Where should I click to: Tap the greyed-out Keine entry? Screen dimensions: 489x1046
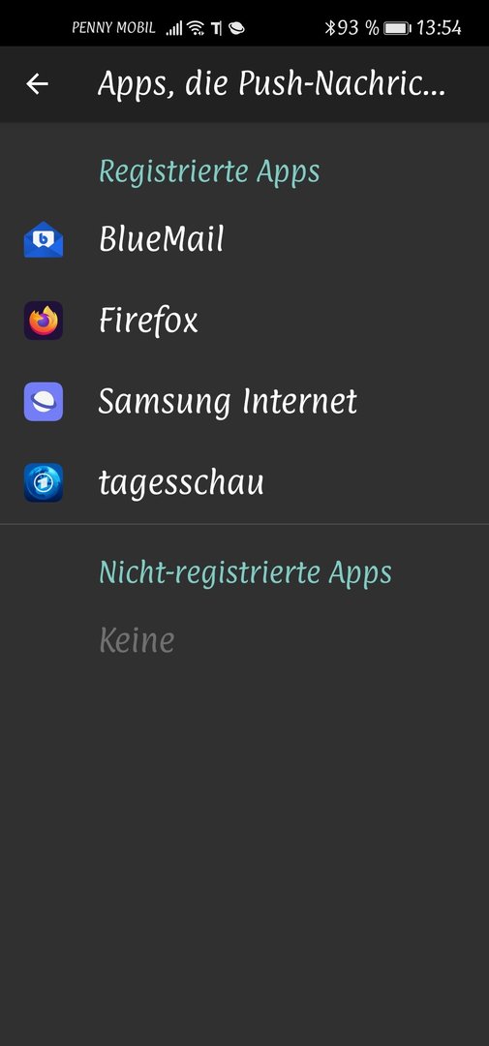point(137,640)
